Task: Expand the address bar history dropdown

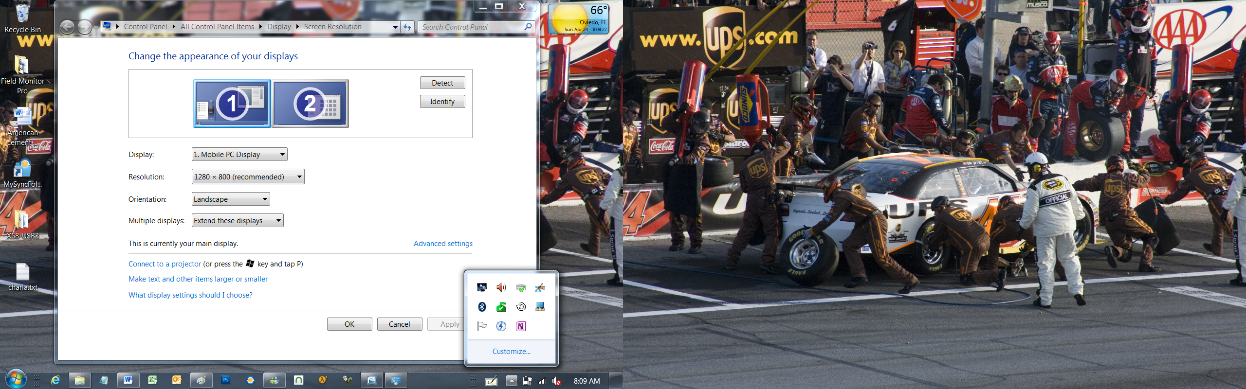Action: (395, 27)
